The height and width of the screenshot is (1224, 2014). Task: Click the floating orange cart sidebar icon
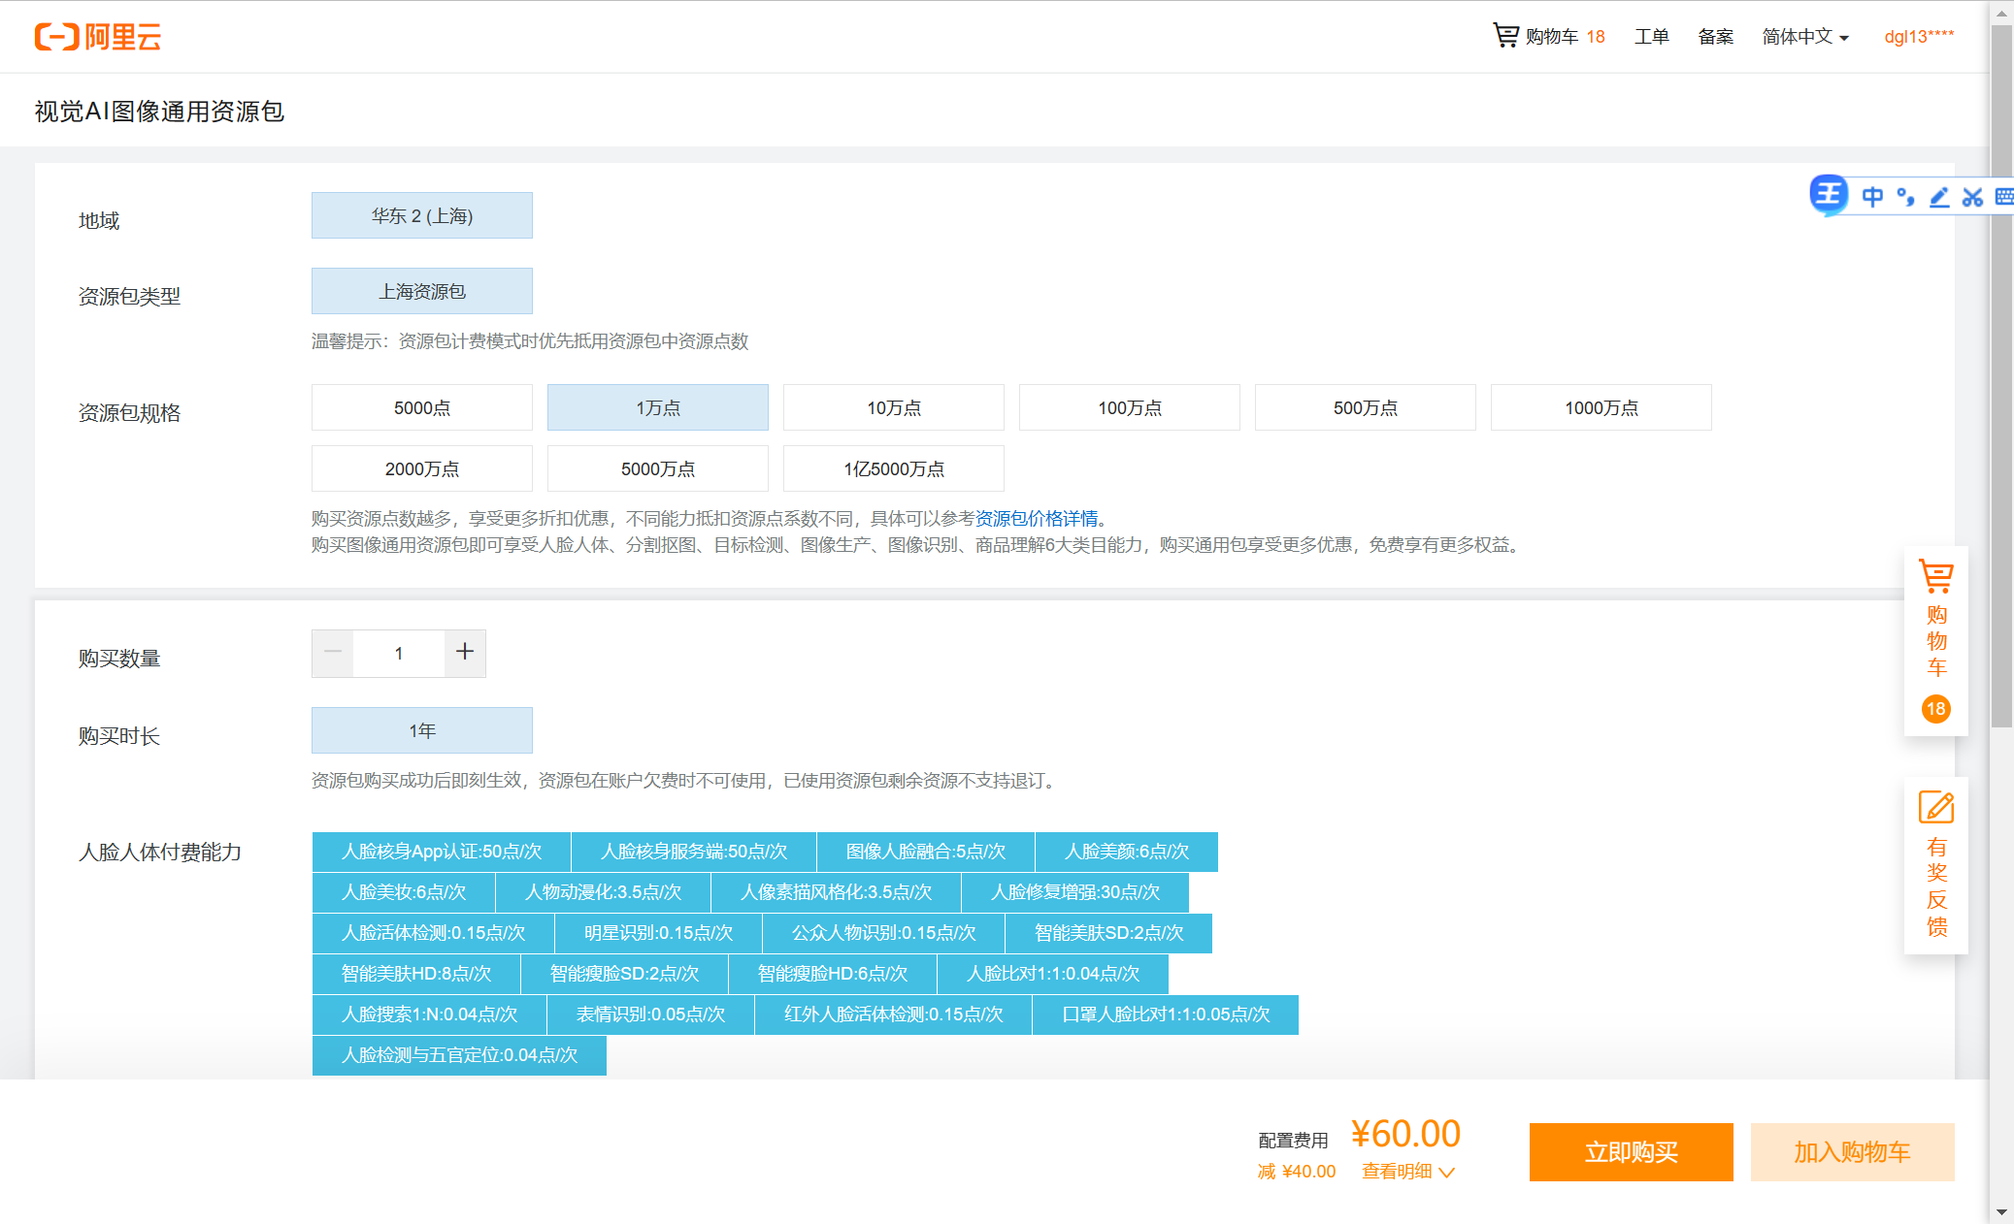pyautogui.click(x=1935, y=578)
